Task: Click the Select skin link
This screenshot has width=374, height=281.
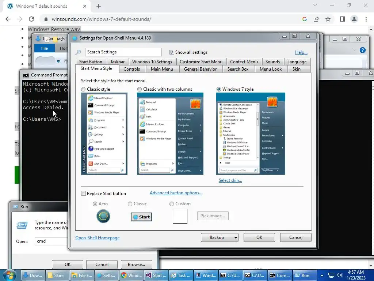Action: [x=230, y=180]
